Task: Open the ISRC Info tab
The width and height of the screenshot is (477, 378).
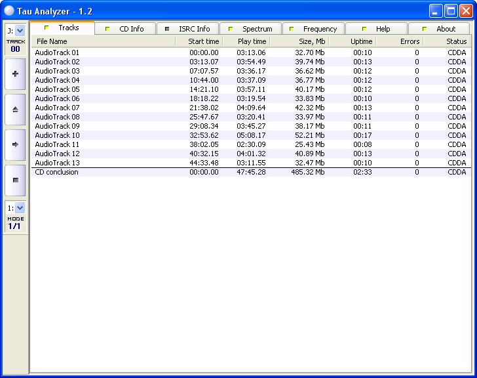Action: [x=188, y=29]
